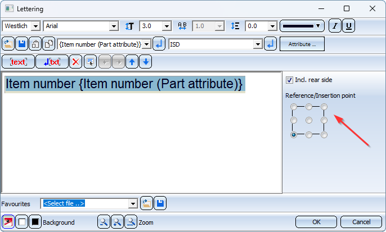Open the Arial font dropdown
This screenshot has width=386, height=232.
point(114,26)
